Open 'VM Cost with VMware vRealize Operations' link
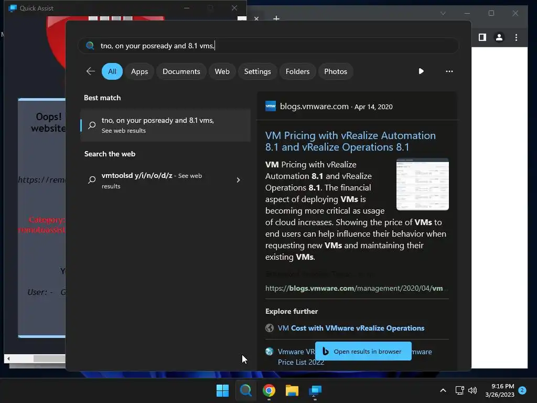Viewport: 537px width, 403px height. [x=351, y=328]
